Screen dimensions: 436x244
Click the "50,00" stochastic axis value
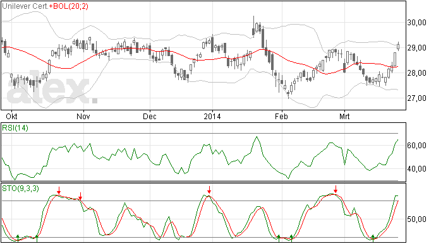pyautogui.click(x=416, y=219)
